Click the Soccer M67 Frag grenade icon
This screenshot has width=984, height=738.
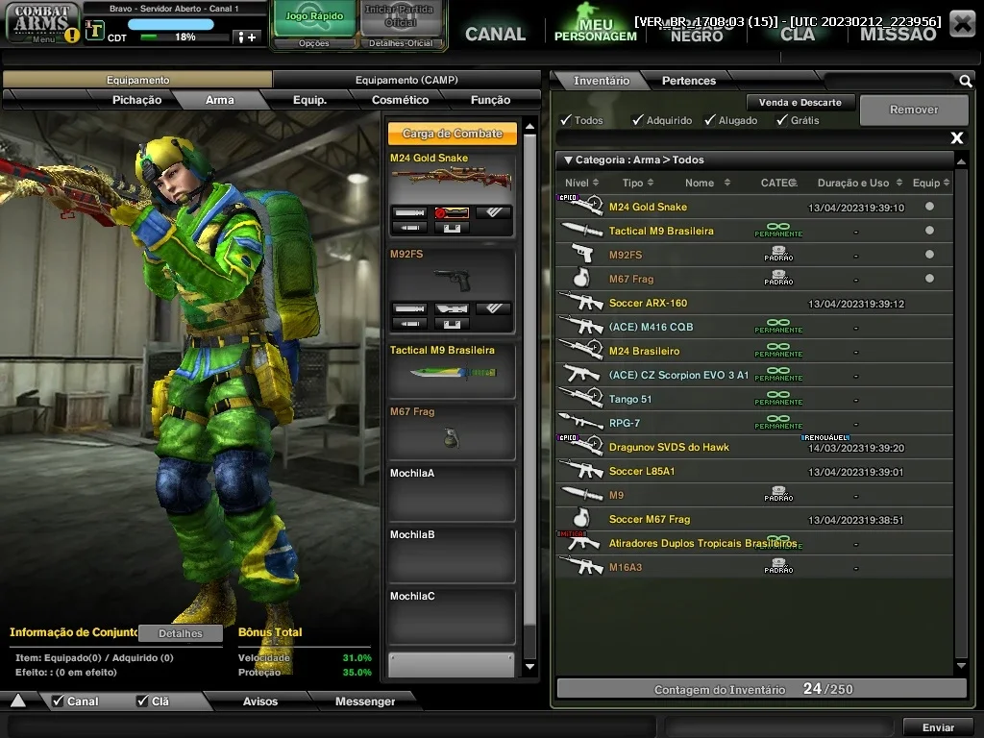(x=581, y=518)
